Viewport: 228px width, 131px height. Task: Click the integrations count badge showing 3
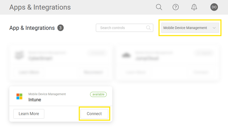61,28
